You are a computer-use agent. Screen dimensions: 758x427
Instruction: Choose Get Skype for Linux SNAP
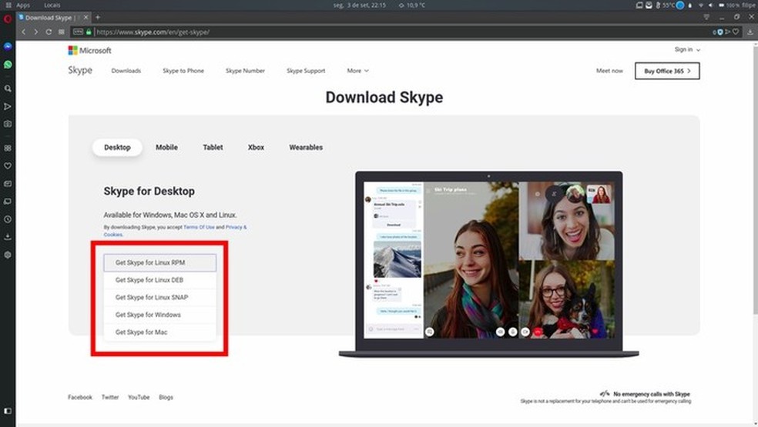coord(160,298)
